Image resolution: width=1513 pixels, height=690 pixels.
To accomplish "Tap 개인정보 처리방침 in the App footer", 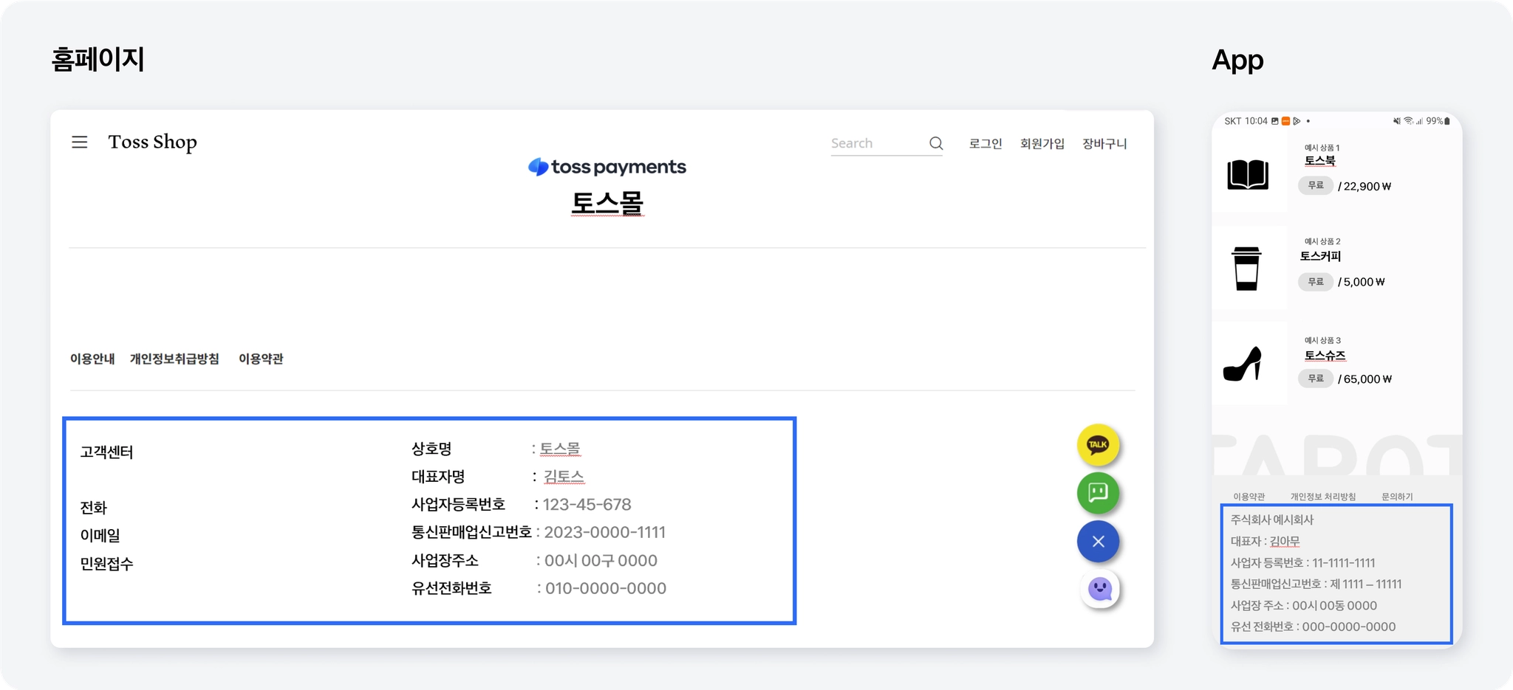I will (1323, 497).
